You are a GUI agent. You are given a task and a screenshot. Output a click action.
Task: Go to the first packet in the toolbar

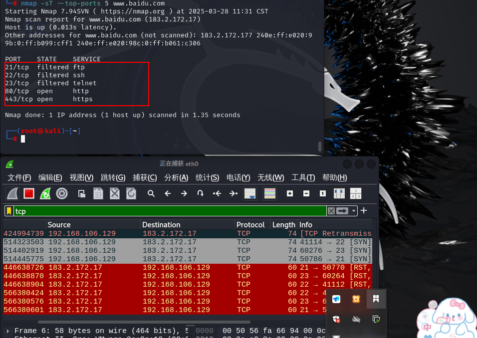click(x=217, y=193)
